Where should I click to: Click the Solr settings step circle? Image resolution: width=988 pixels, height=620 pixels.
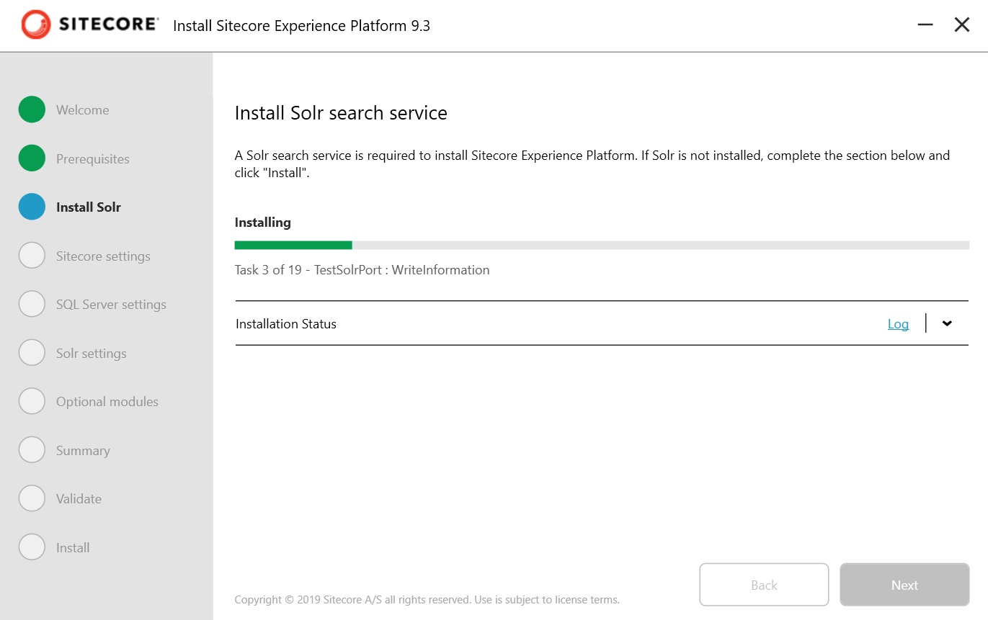coord(32,352)
